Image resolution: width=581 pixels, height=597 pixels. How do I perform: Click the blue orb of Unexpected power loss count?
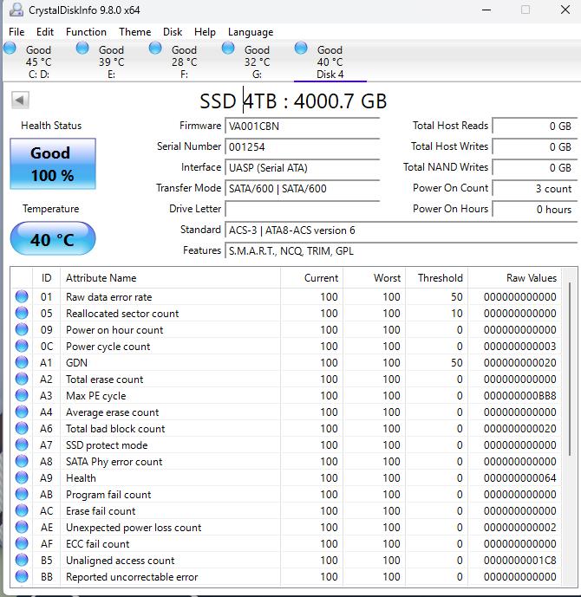[22, 527]
